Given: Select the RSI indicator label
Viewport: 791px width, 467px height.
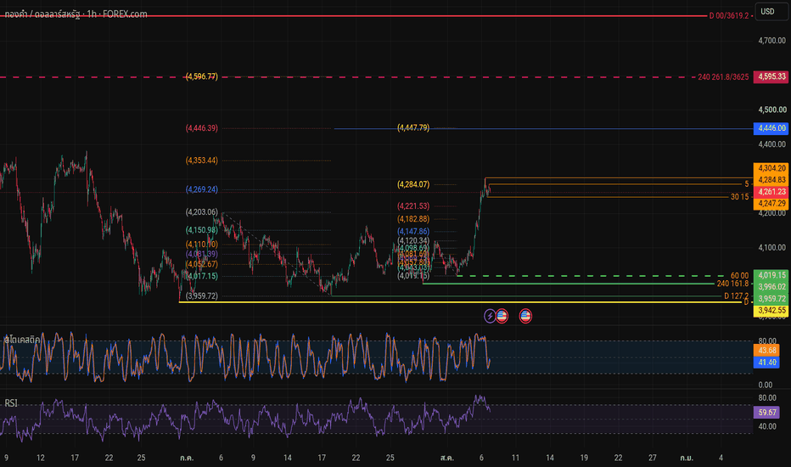Looking at the screenshot, I should [11, 402].
